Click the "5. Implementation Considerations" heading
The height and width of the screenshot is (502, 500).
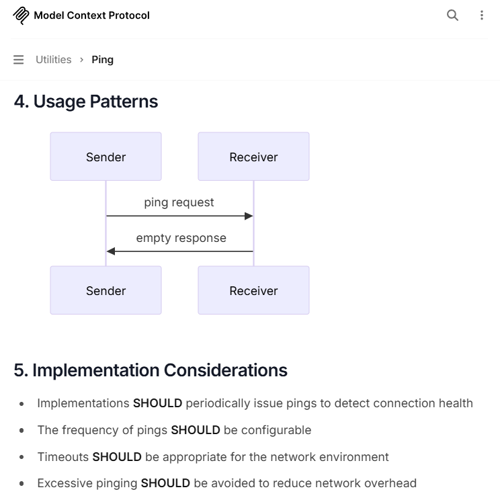point(151,370)
